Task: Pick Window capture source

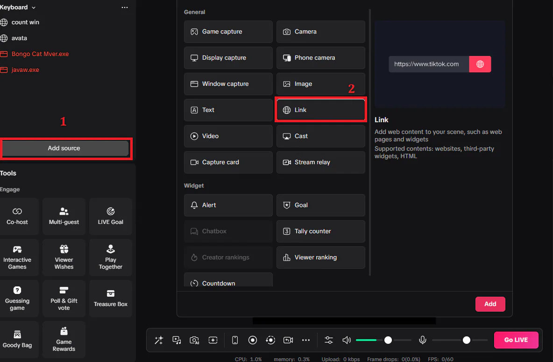Action: (x=228, y=84)
